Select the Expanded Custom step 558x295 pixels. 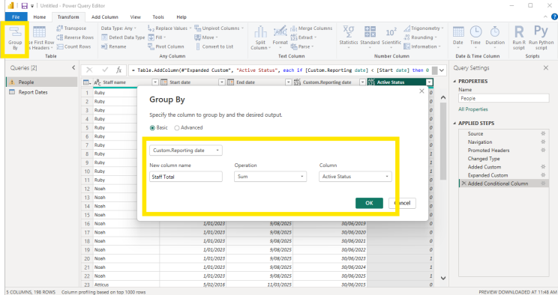[487, 175]
